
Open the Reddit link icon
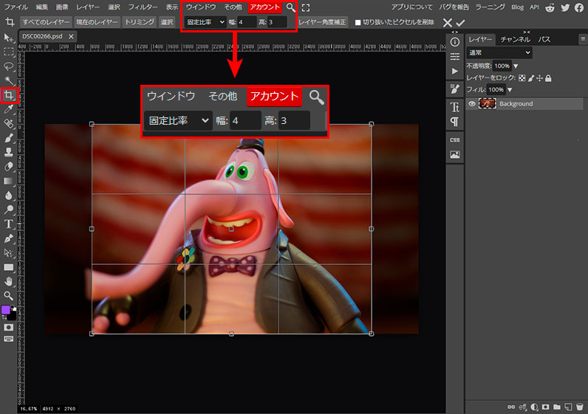coord(550,7)
